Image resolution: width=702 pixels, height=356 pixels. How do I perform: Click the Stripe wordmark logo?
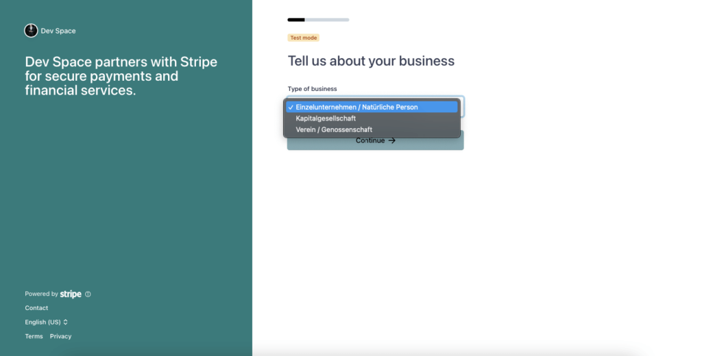click(x=71, y=294)
